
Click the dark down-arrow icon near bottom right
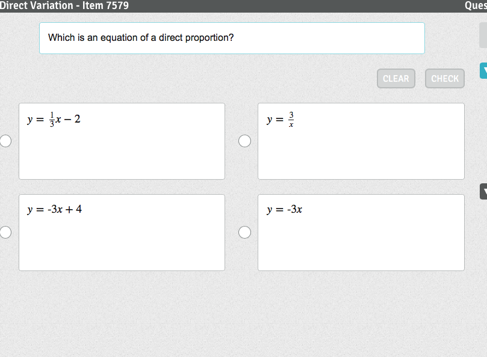coord(483,191)
